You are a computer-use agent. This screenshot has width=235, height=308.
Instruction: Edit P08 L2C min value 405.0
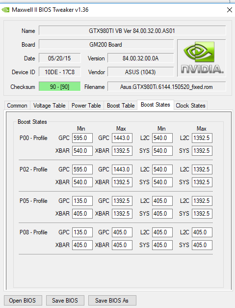click(x=162, y=232)
